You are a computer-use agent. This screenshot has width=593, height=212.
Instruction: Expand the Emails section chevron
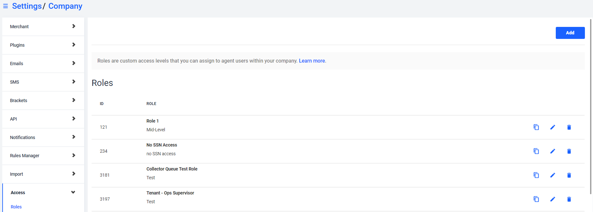click(73, 63)
